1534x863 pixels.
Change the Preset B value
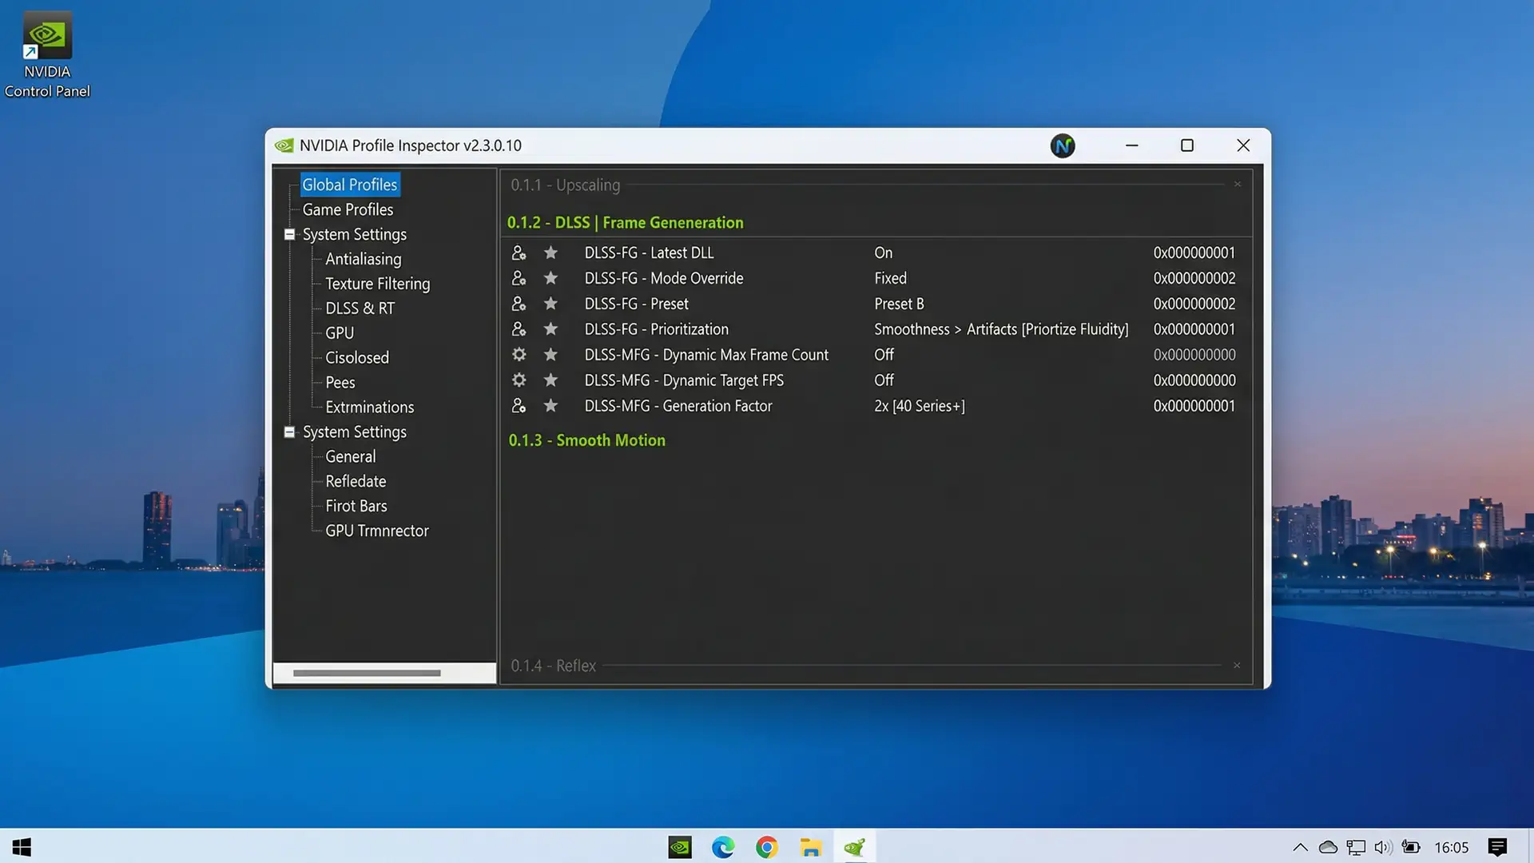pos(899,304)
